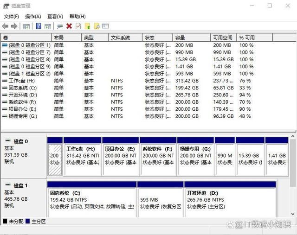
Task: Open the 文件(F) menu
Action: click(x=11, y=17)
